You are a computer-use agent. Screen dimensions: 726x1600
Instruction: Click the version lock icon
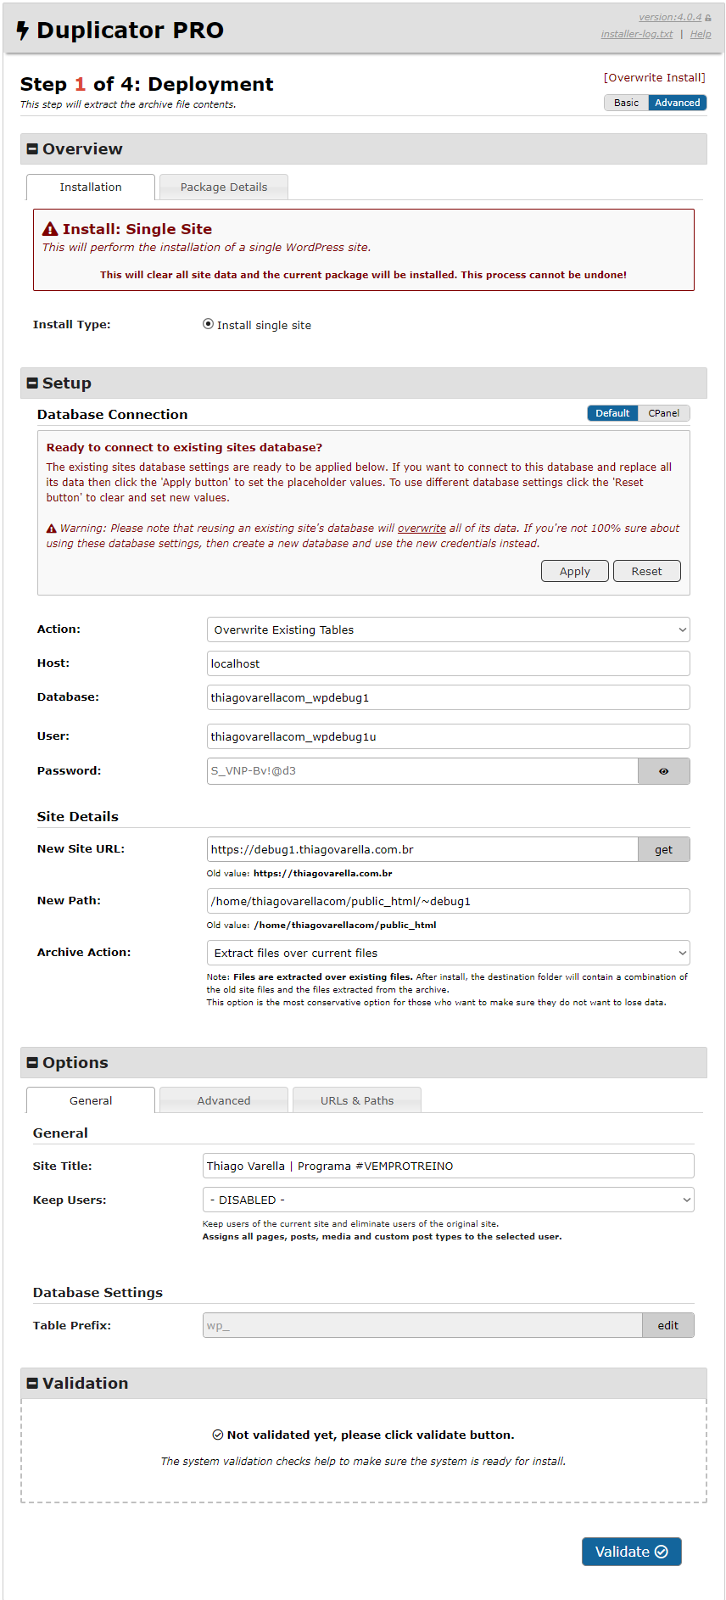tap(708, 18)
